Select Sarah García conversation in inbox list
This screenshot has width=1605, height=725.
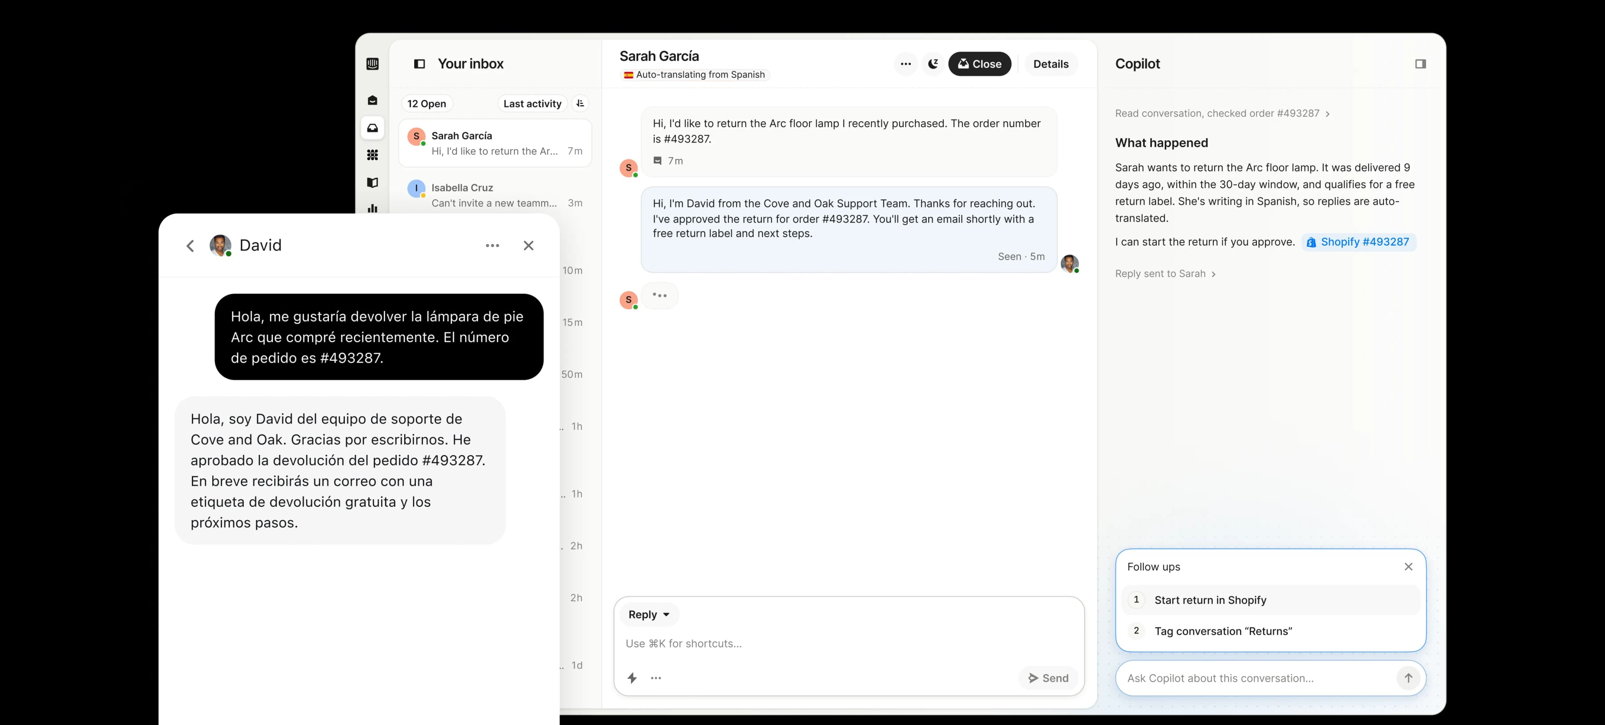[495, 143]
